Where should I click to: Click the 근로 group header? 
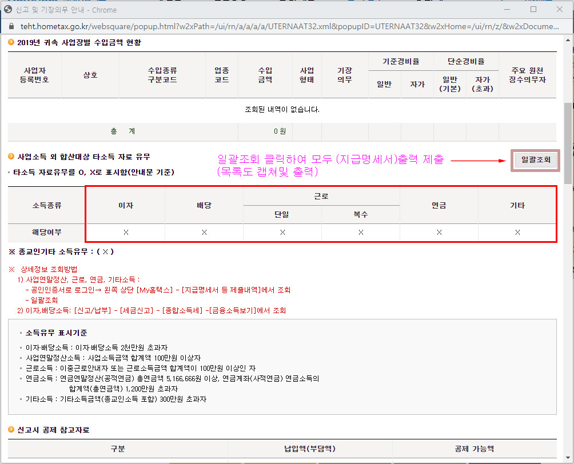[x=321, y=196]
